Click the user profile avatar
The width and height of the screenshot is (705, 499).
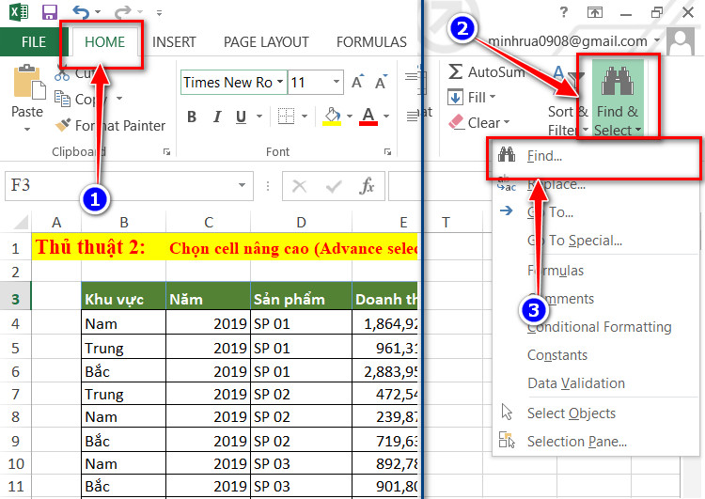coord(681,41)
